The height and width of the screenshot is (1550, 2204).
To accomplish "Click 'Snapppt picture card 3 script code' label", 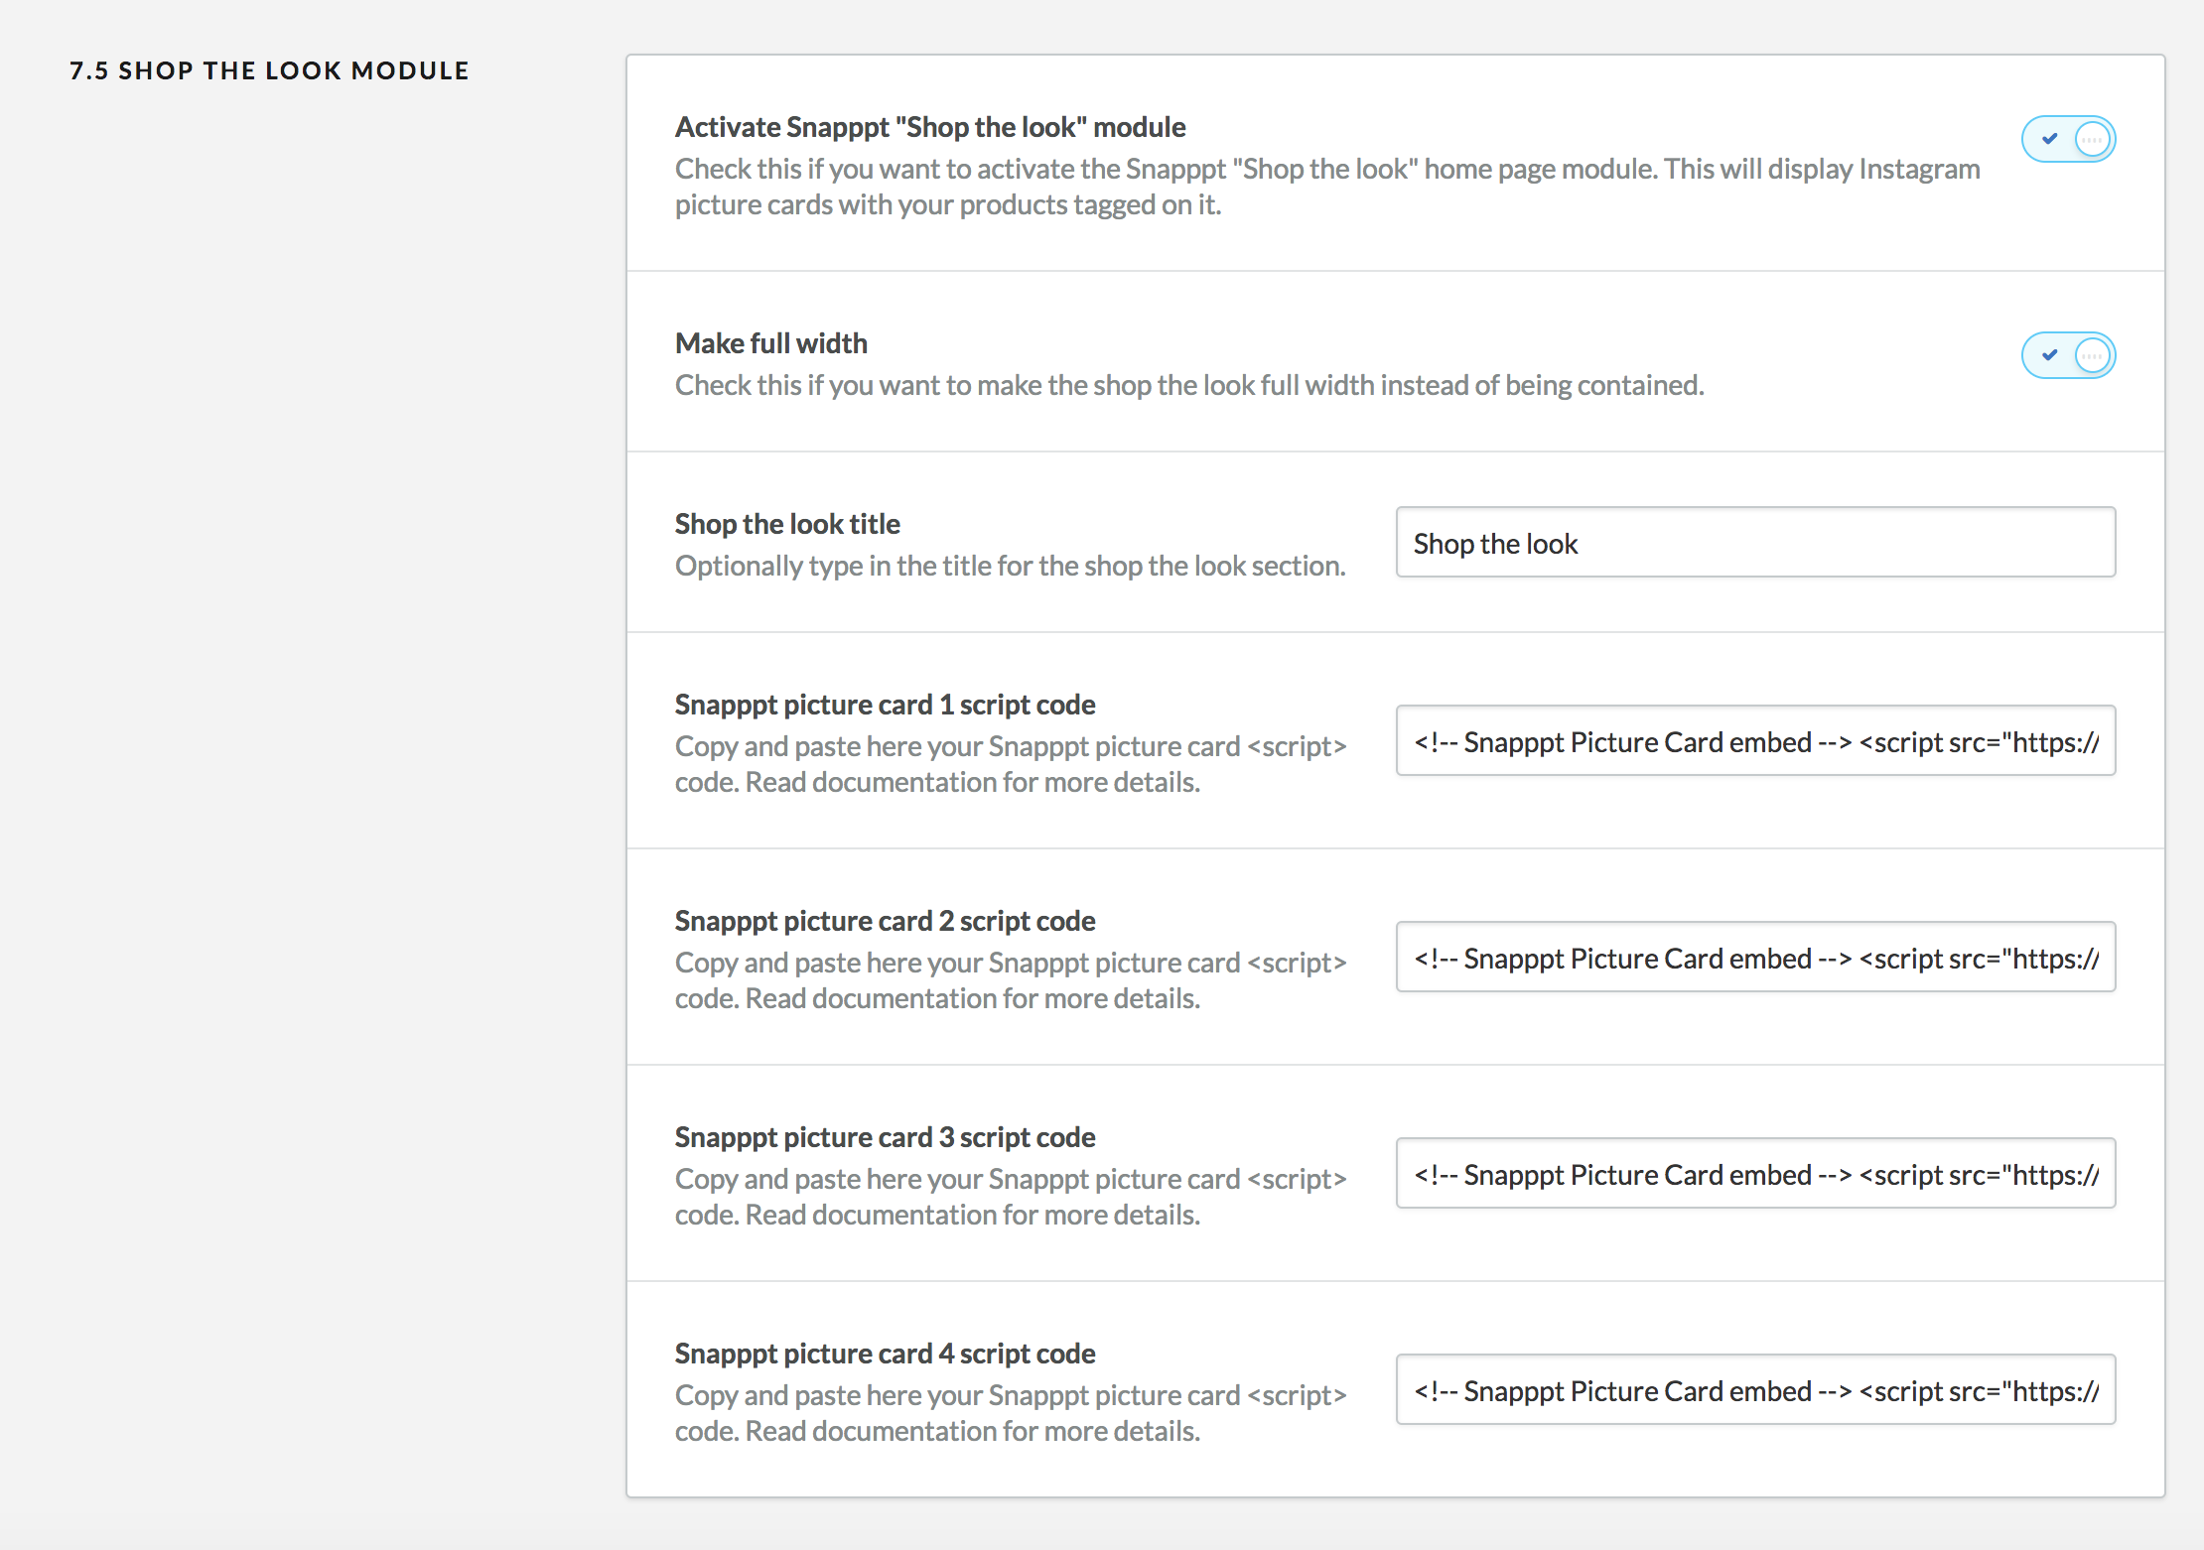I will coord(885,1137).
